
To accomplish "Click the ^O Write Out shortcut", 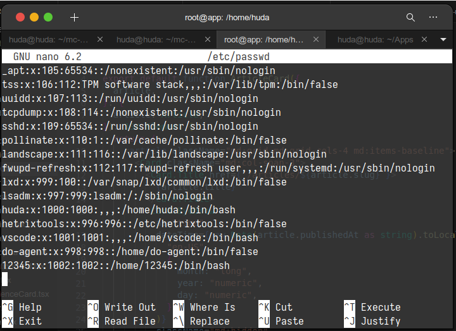I will [x=122, y=307].
